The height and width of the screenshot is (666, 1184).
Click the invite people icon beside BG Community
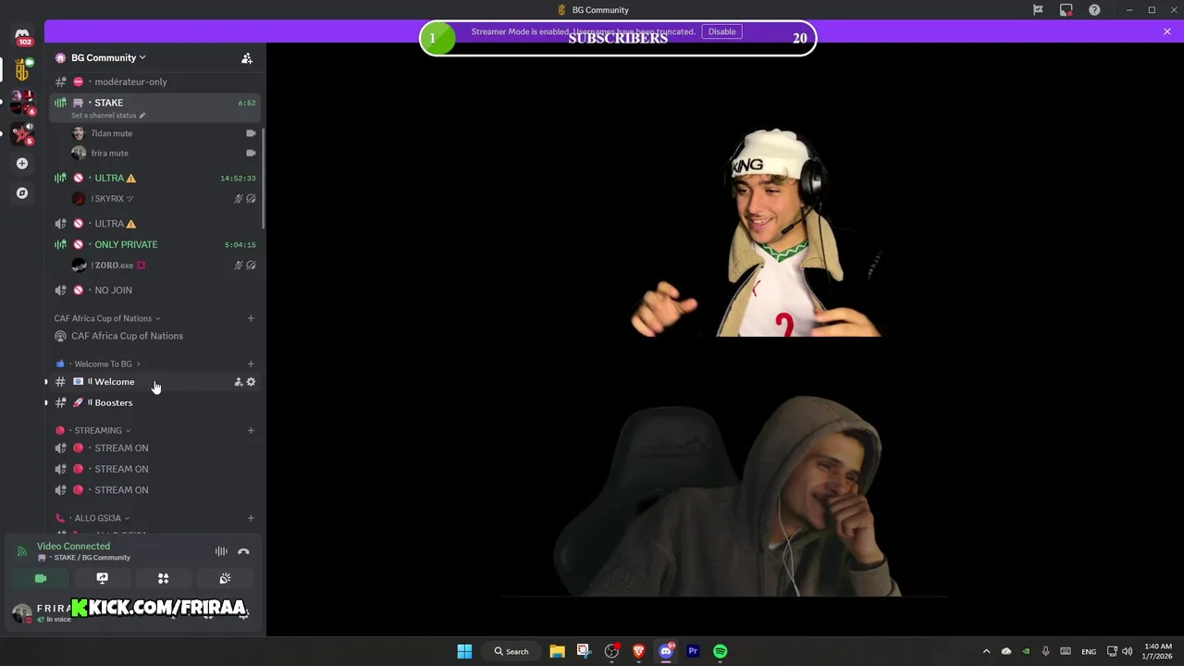tap(247, 58)
